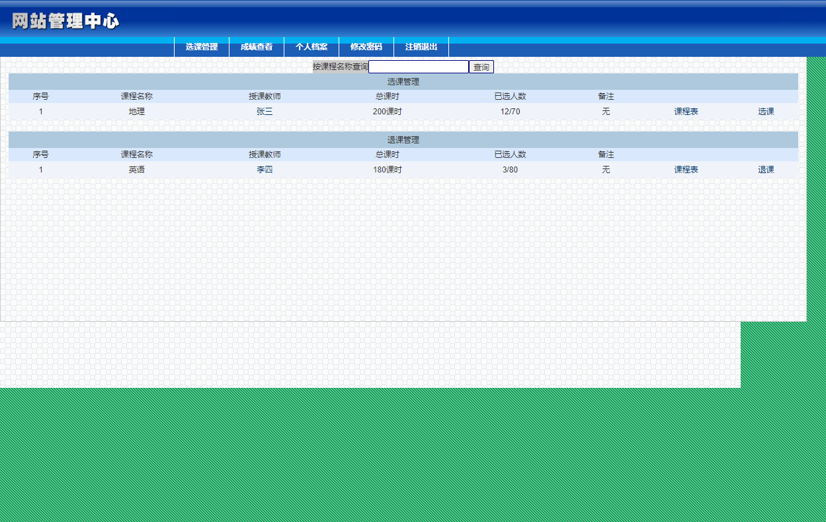Image resolution: width=826 pixels, height=522 pixels.
Task: Select the 英语 course name cell
Action: coord(137,170)
